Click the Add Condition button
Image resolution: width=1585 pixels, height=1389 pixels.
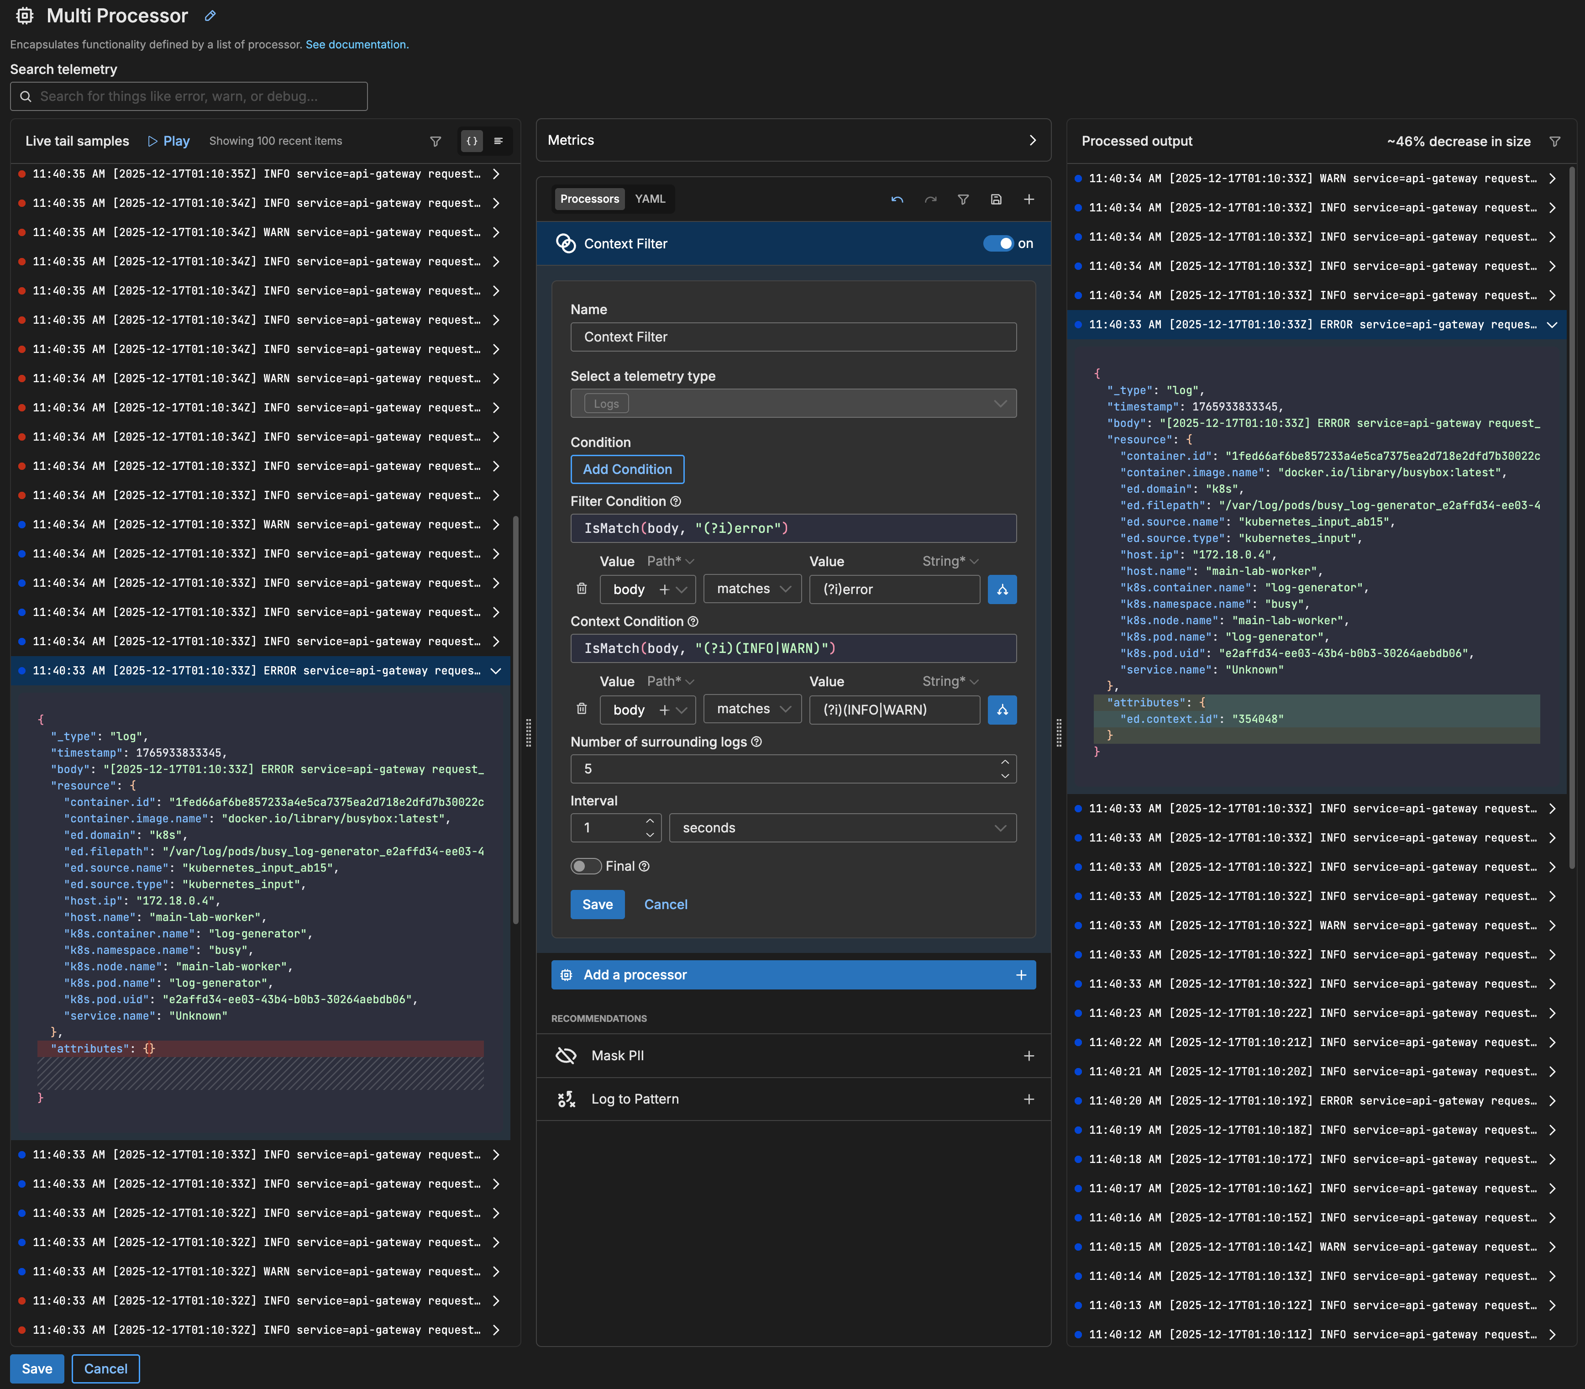(x=627, y=469)
